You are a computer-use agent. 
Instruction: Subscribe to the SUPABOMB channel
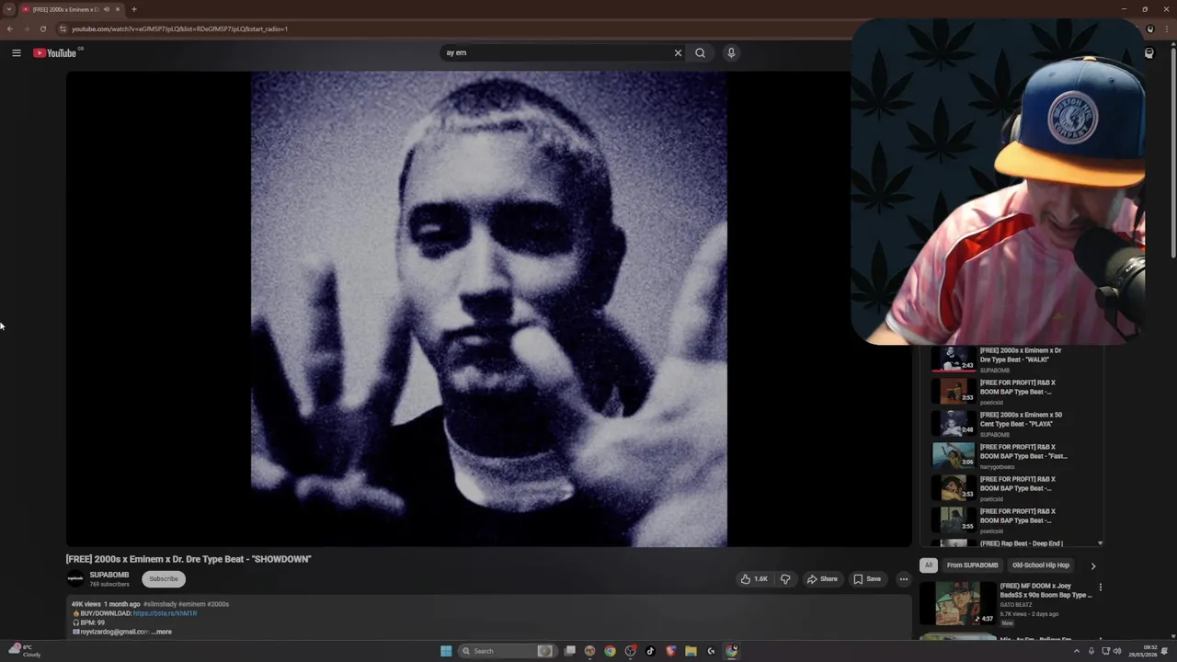pos(164,578)
